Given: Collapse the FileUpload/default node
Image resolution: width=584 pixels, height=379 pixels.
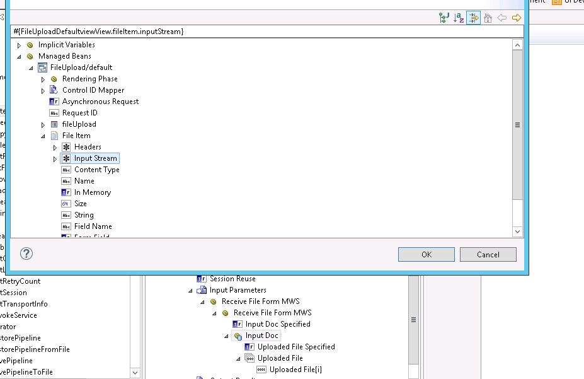Looking at the screenshot, I should [31, 68].
